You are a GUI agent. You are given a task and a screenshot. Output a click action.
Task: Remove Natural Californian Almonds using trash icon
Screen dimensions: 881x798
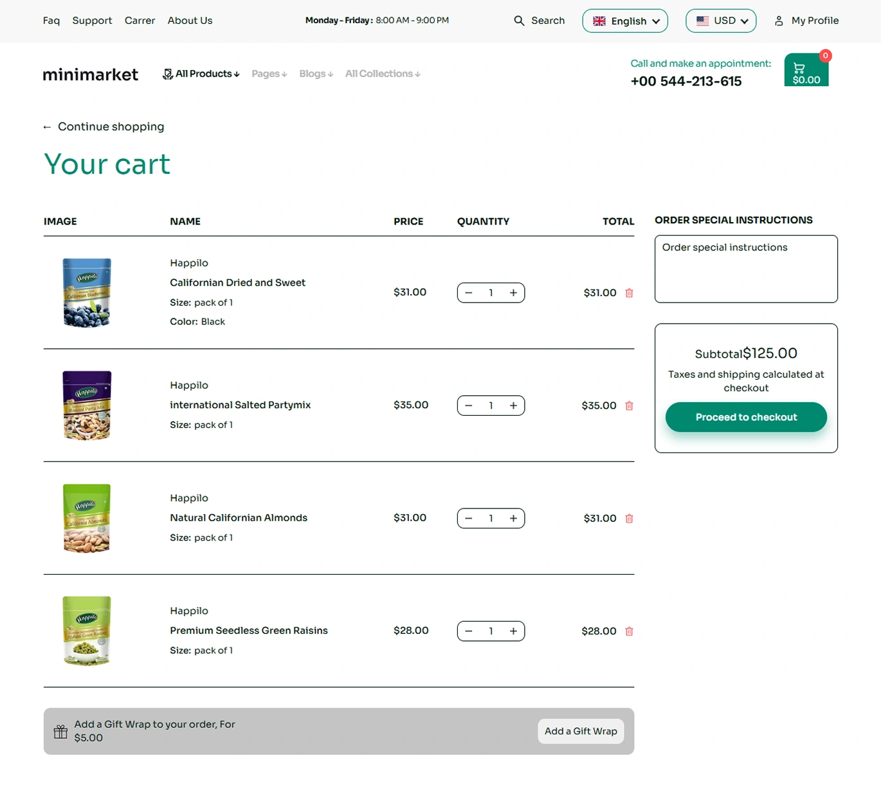coord(629,518)
